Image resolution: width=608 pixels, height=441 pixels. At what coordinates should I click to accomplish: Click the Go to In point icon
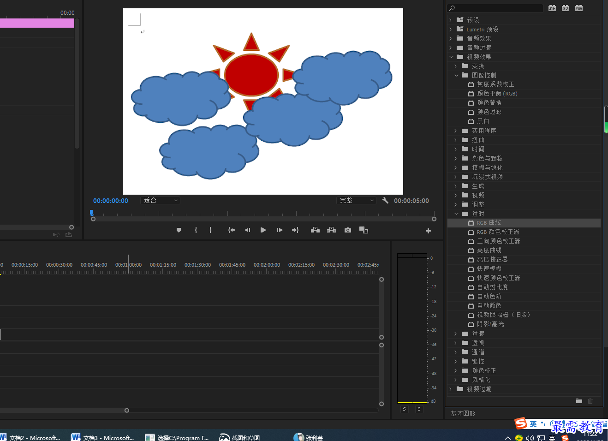[x=232, y=230]
